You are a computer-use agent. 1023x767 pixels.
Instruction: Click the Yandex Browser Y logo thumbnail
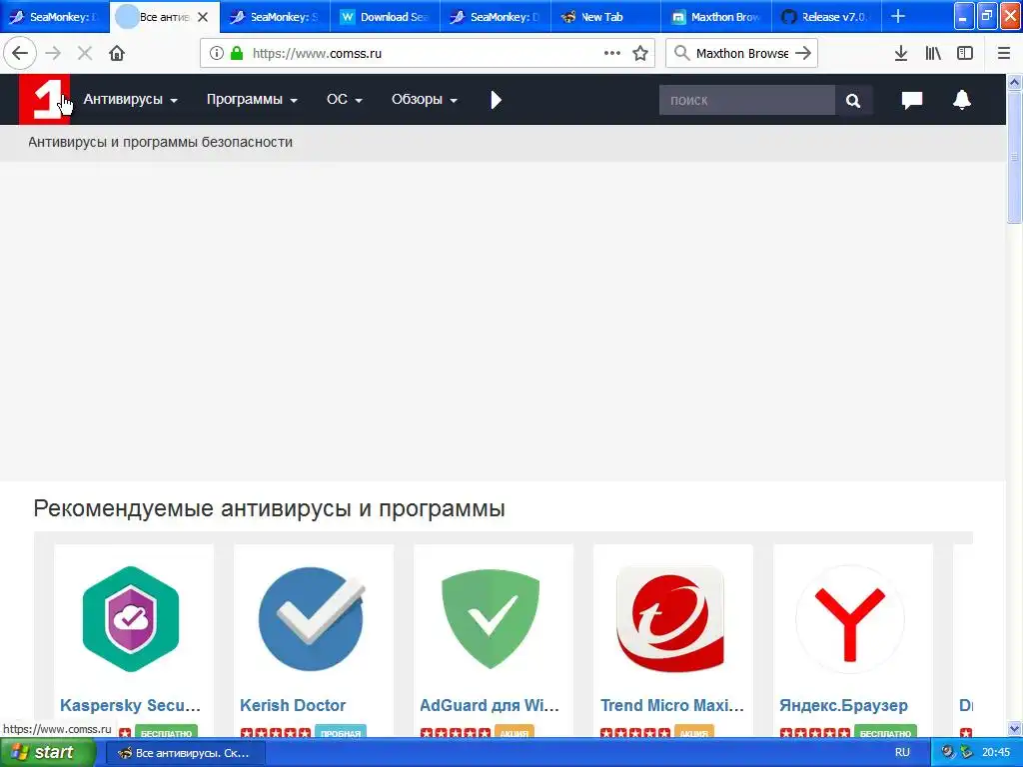tap(850, 619)
